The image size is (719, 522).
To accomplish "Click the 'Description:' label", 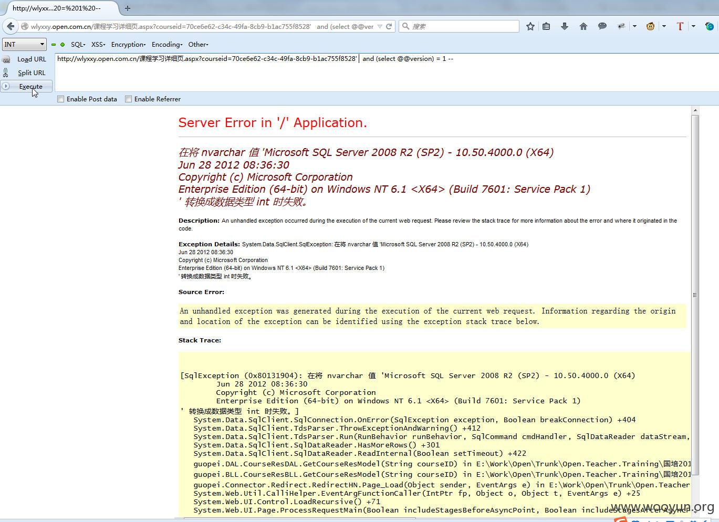I will click(x=199, y=221).
